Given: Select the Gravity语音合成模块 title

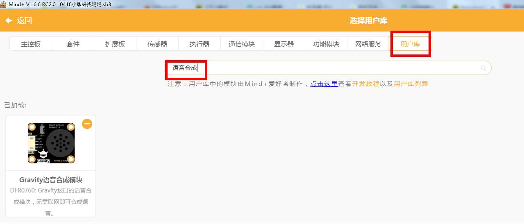Looking at the screenshot, I should [51, 180].
